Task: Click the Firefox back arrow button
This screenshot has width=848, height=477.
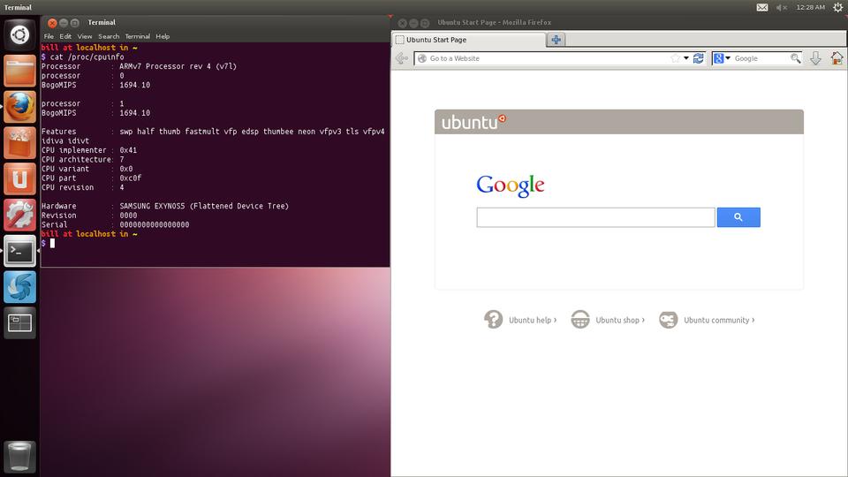Action: (x=402, y=58)
